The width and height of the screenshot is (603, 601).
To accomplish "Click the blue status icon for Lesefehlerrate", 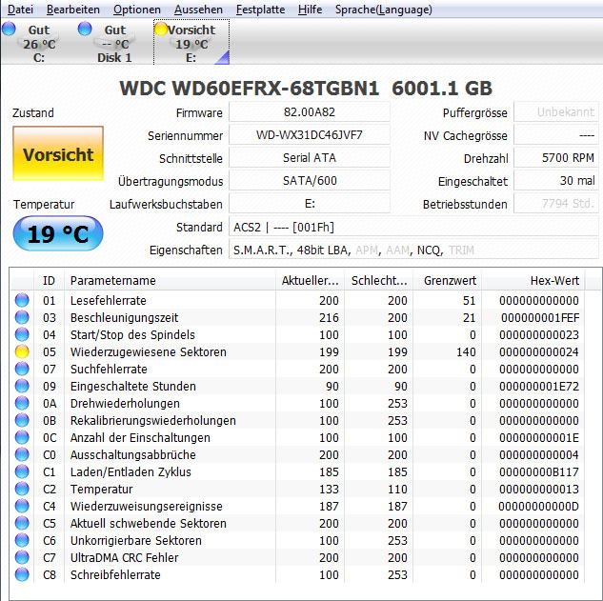I will tap(22, 300).
